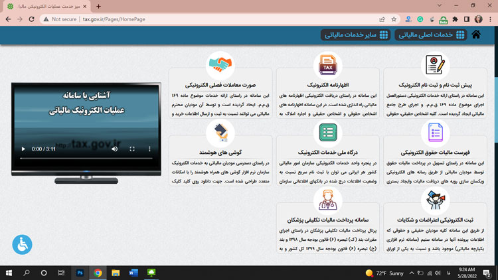This screenshot has height=280, width=498.
Task: Toggle the browser side panel icon
Action: (x=467, y=19)
